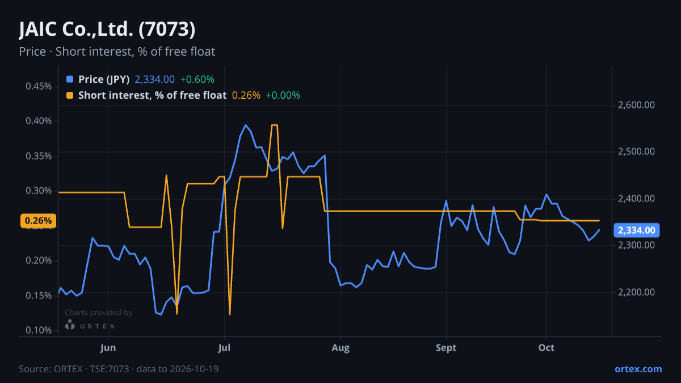
Task: Select the Price (JPY) legend label
Action: tap(104, 79)
